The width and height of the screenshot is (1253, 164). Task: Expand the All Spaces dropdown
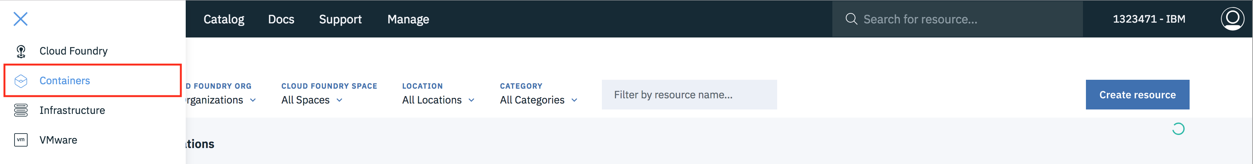click(x=312, y=100)
